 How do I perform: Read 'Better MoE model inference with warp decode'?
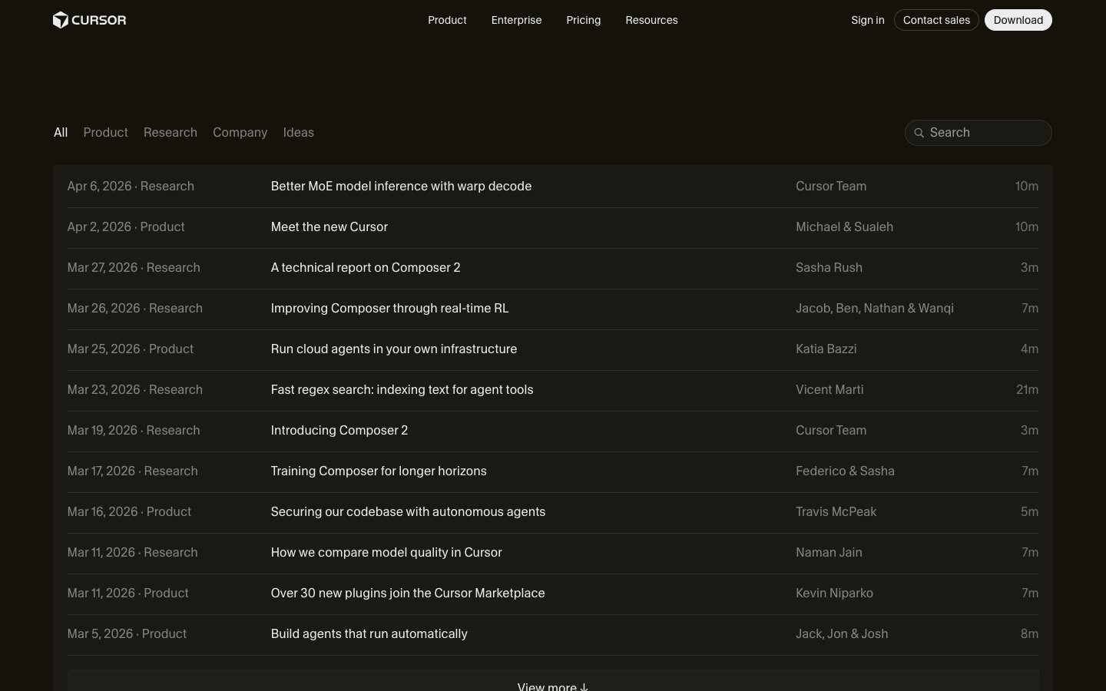click(401, 187)
